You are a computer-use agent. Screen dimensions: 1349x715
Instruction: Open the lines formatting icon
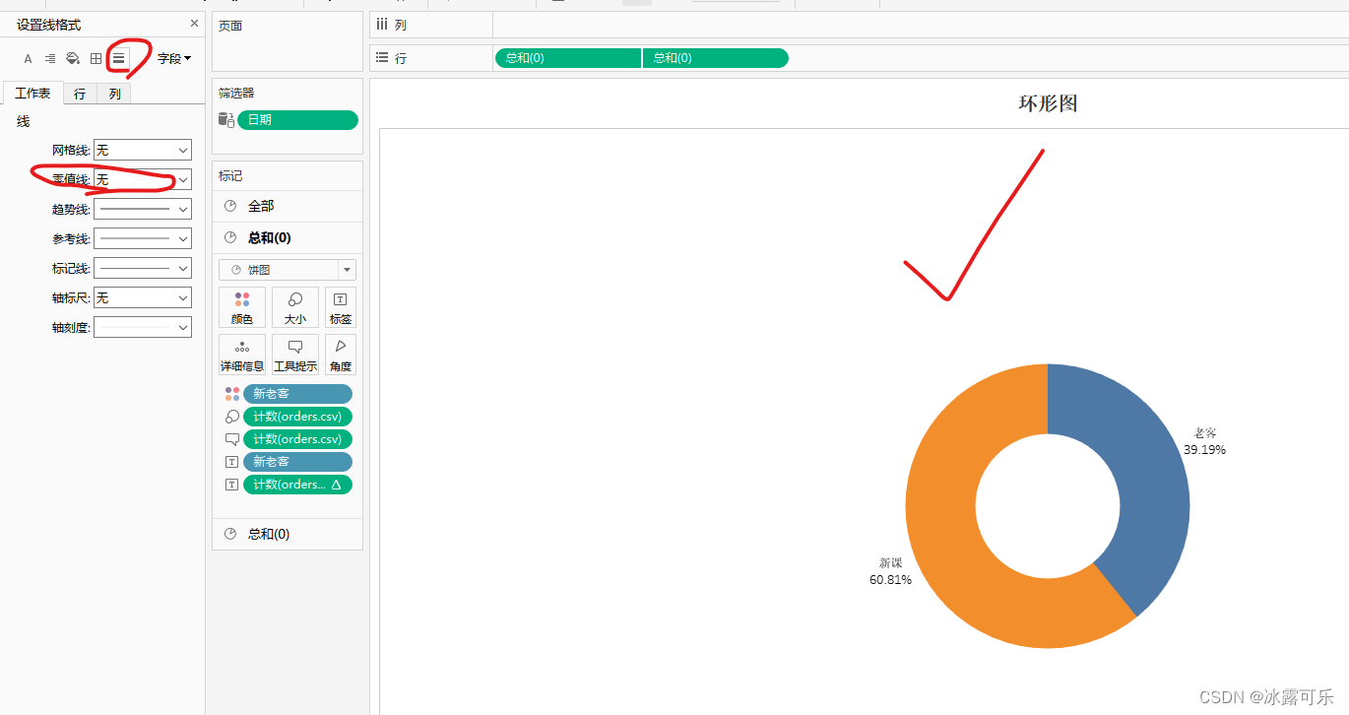(118, 59)
